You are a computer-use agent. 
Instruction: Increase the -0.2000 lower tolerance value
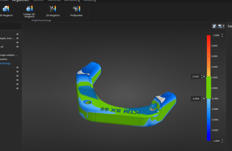point(202,98)
